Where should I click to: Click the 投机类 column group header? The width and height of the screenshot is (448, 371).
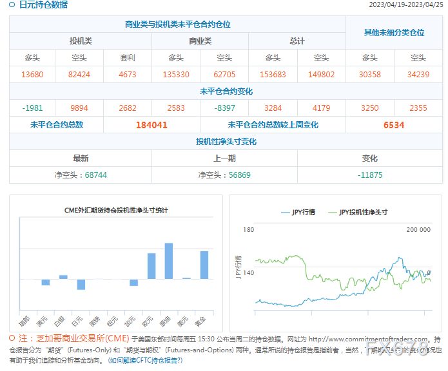pyautogui.click(x=81, y=41)
